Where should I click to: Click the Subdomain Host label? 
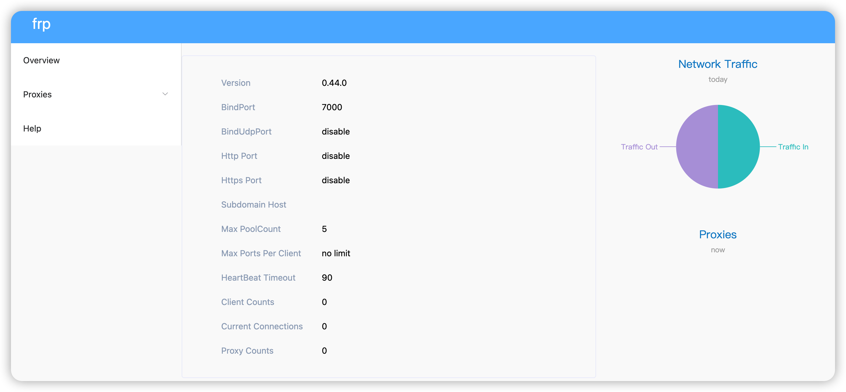tap(254, 205)
